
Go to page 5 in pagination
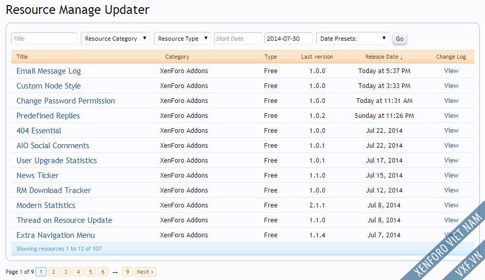click(90, 272)
